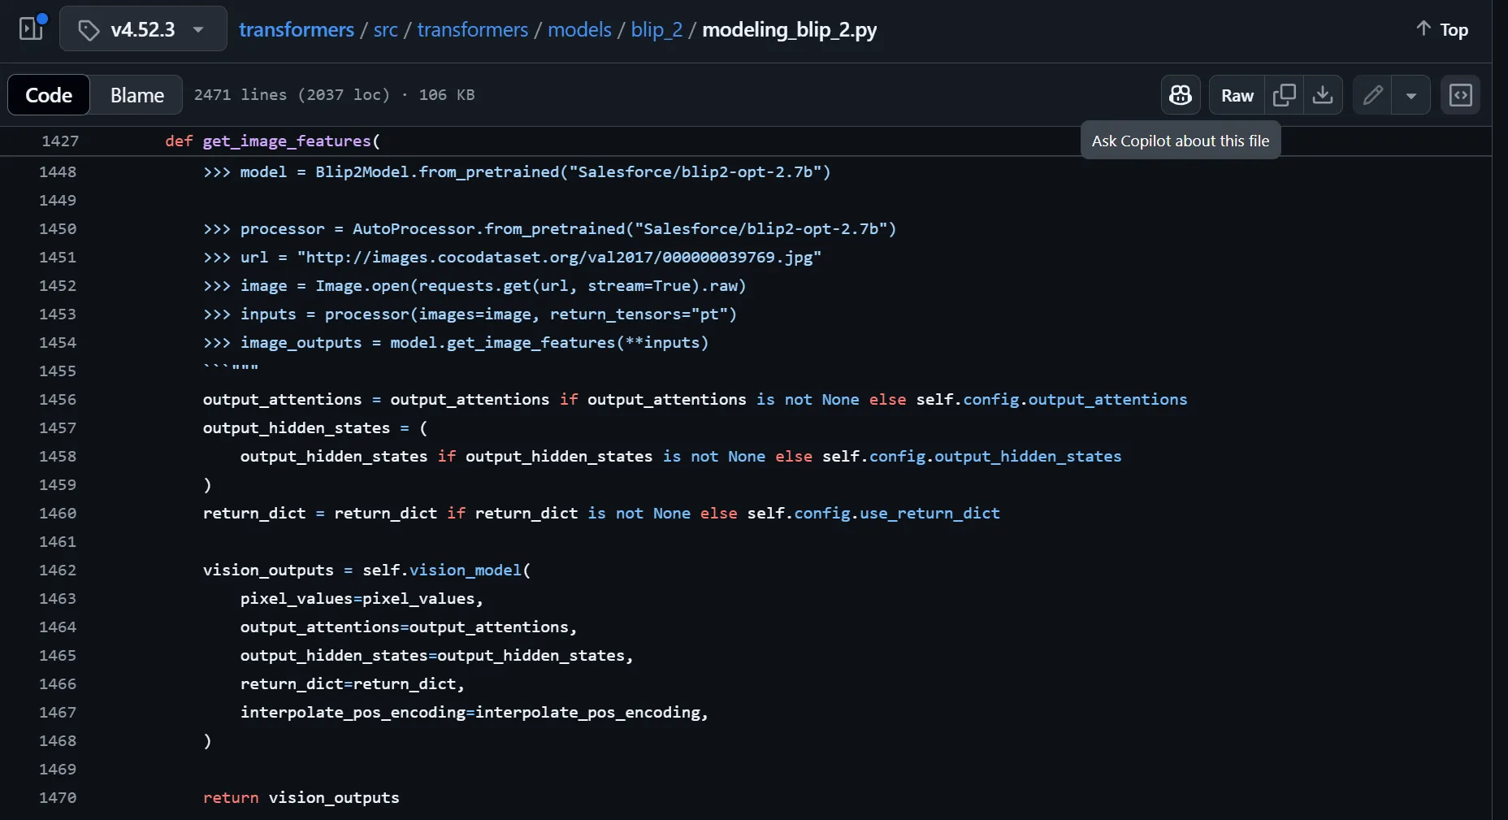The width and height of the screenshot is (1508, 820).
Task: Click the file size text '106 KB'
Action: [447, 94]
